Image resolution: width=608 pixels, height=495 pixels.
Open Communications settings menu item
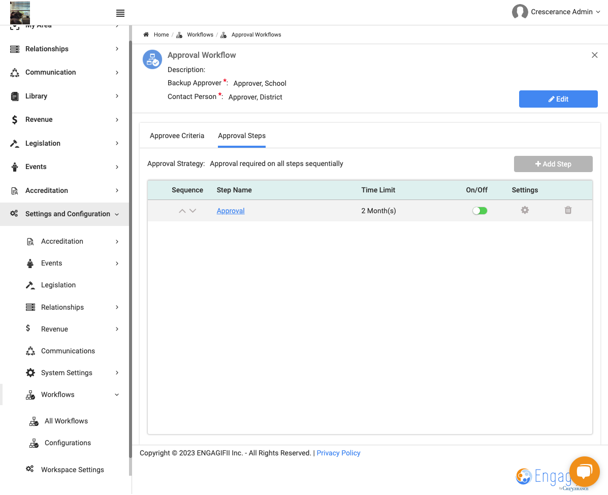tap(68, 351)
